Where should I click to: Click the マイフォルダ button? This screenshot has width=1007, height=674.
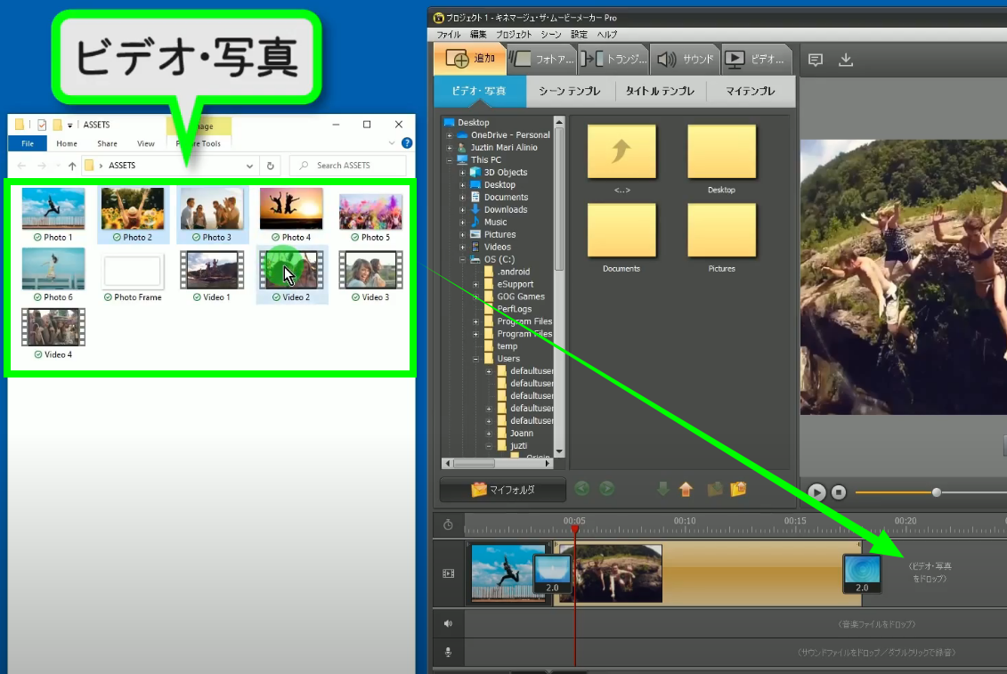point(503,489)
